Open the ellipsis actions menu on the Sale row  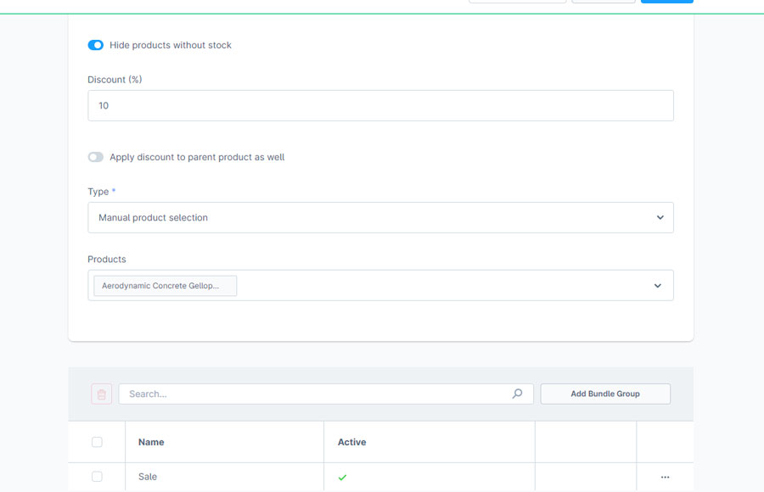tap(665, 477)
